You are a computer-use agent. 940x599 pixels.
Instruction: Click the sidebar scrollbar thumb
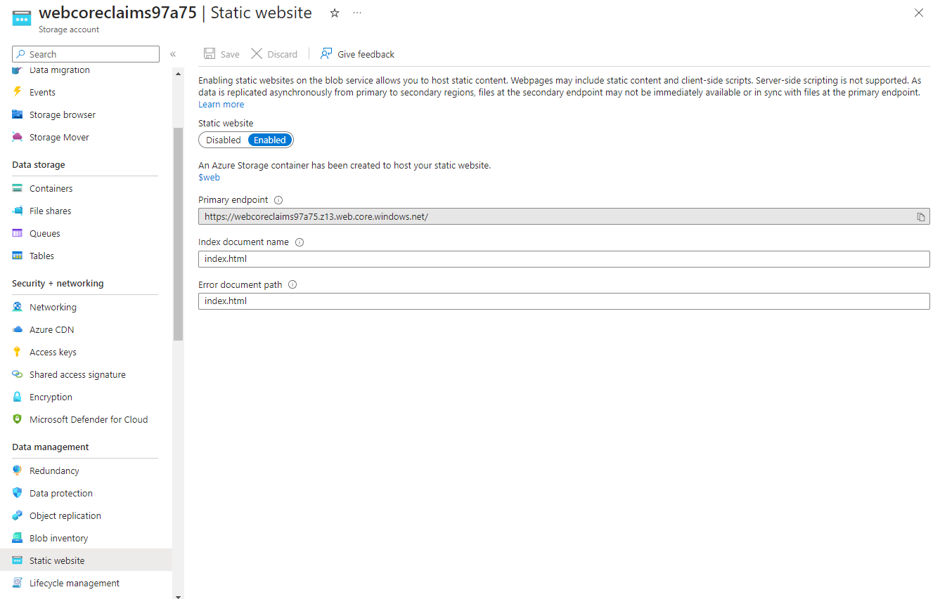(x=178, y=233)
